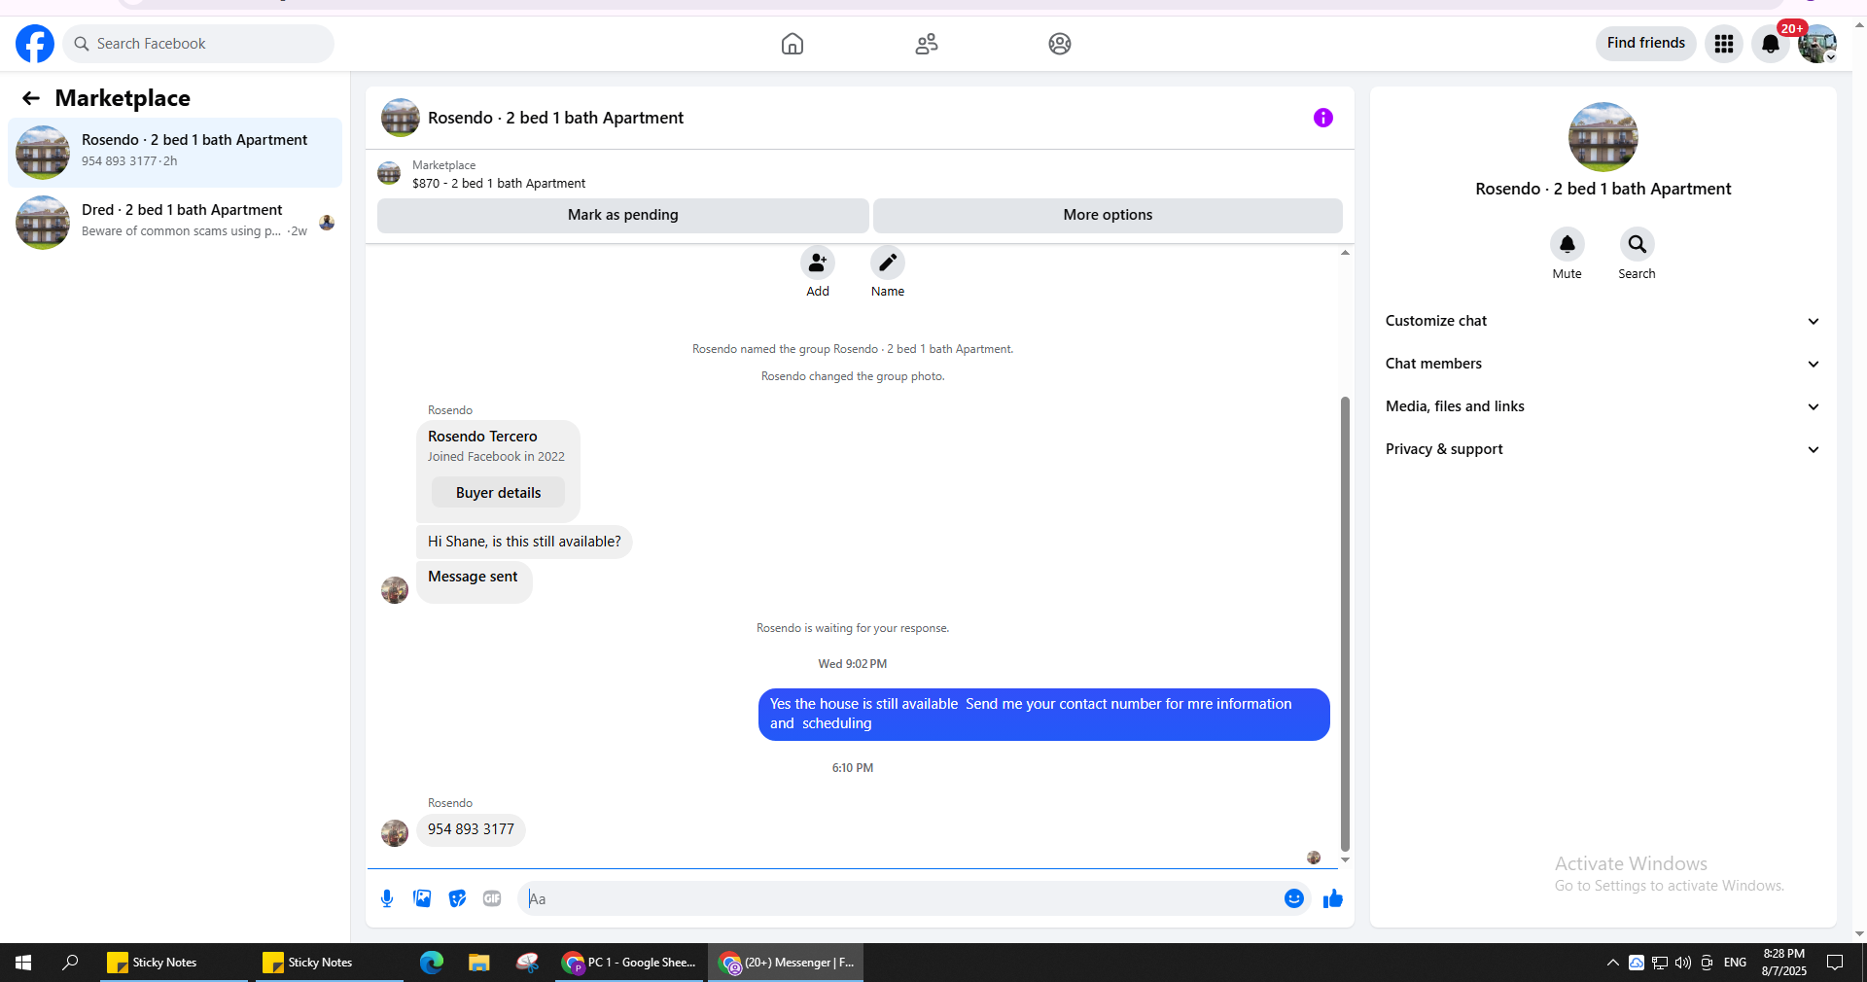The width and height of the screenshot is (1867, 982).
Task: Click the chat header apartment thumbnail
Action: (401, 118)
